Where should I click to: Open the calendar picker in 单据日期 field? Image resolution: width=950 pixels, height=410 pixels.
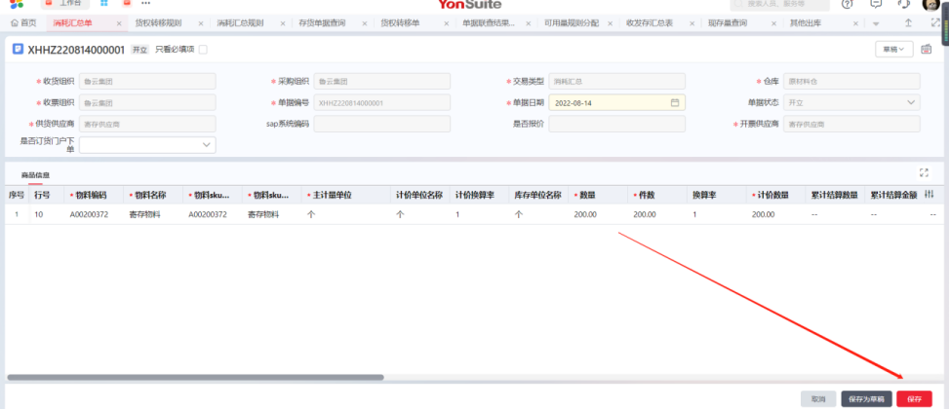tap(674, 102)
